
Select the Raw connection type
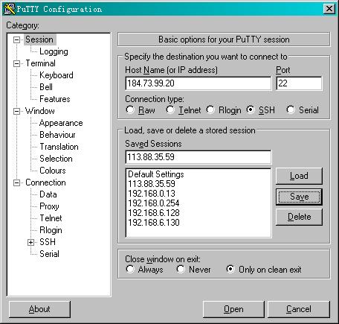coord(130,109)
